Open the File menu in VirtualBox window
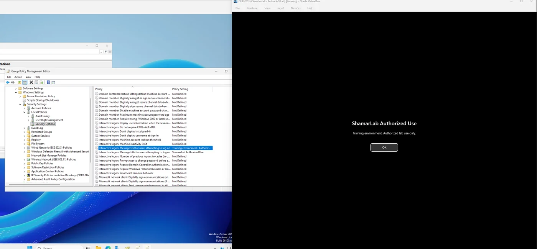The height and width of the screenshot is (249, 537). [237, 8]
